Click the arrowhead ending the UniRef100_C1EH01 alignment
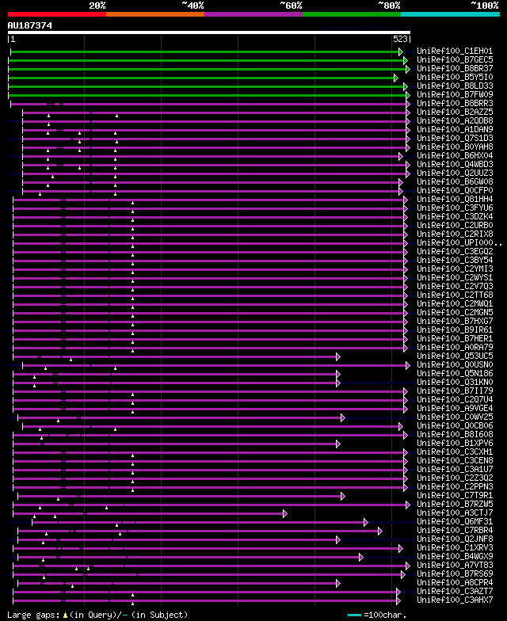 click(x=401, y=52)
